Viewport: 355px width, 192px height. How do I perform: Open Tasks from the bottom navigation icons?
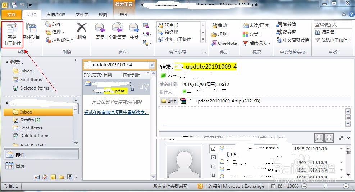(45, 177)
